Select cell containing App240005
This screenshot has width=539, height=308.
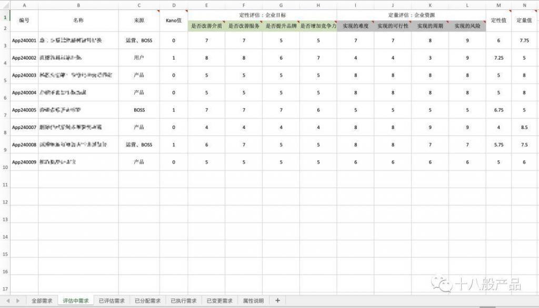[x=24, y=110]
